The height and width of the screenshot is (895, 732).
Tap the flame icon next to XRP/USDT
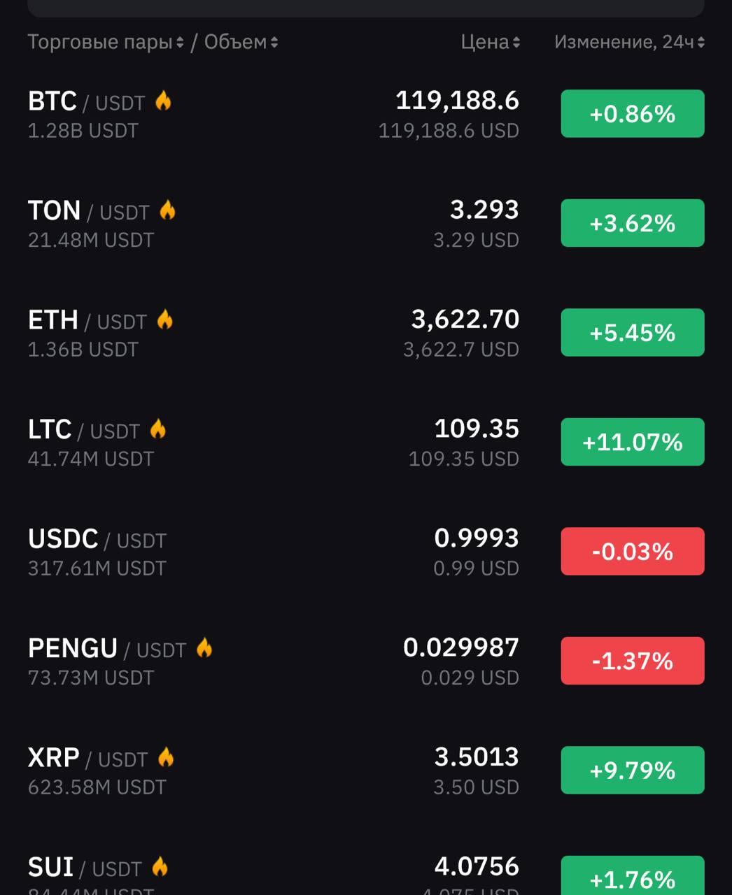click(x=166, y=757)
